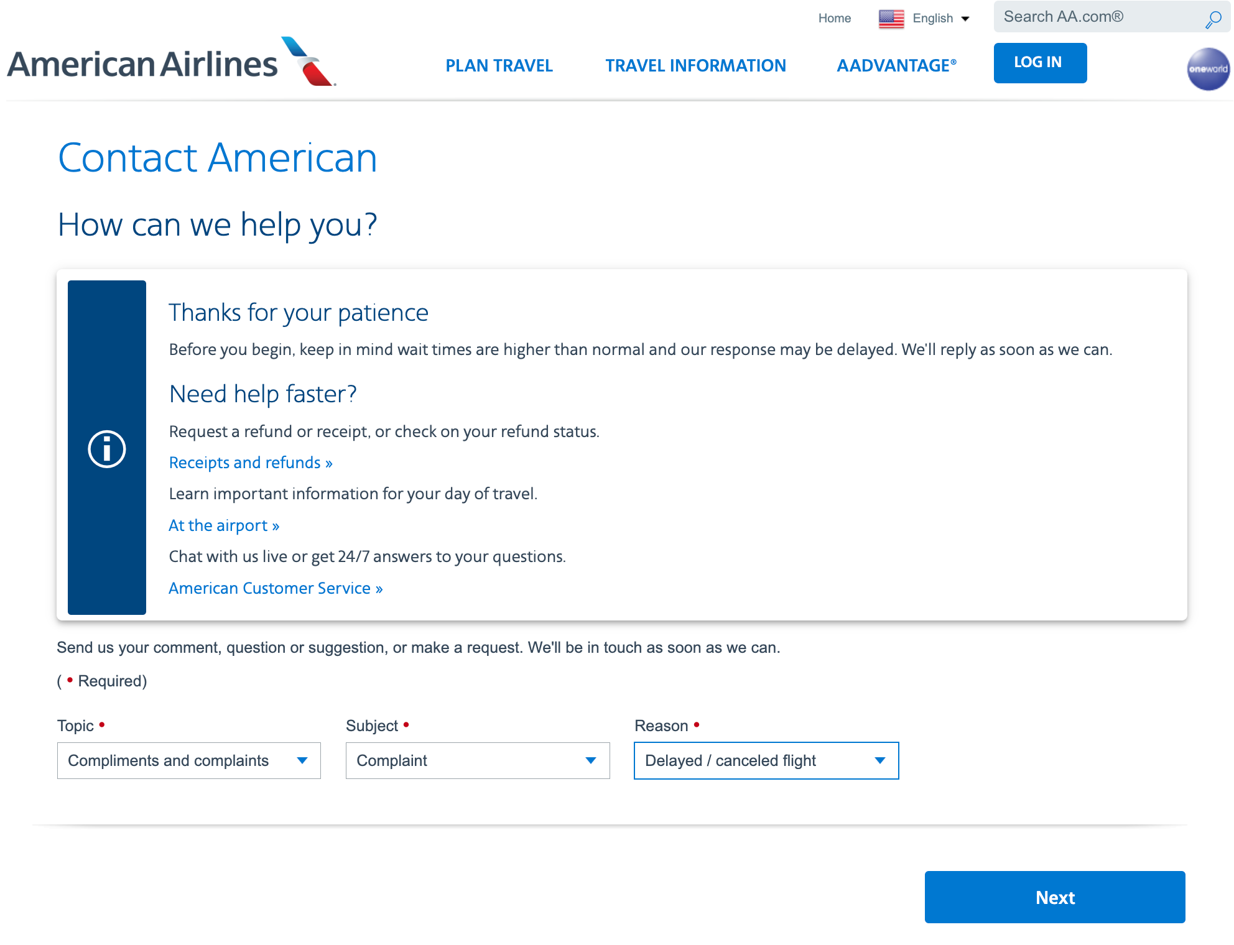The image size is (1234, 945).
Task: Open the Travel Information menu
Action: (695, 65)
